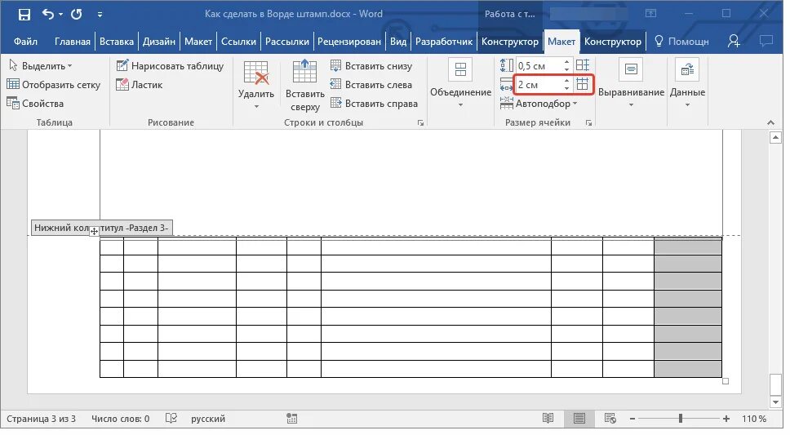Screen dimensions: 790x435
Task: Open the Выравнивание dropdown
Action: pos(632,84)
